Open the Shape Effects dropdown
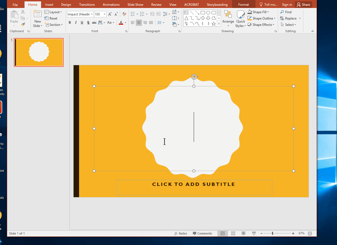 coord(261,25)
